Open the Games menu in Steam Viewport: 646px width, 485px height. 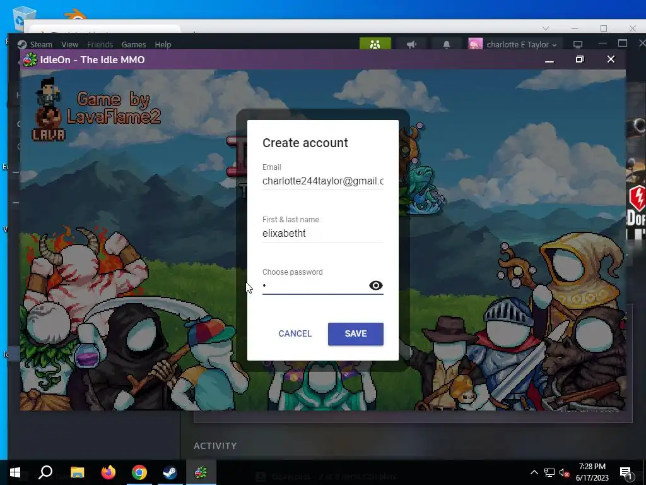tap(134, 45)
